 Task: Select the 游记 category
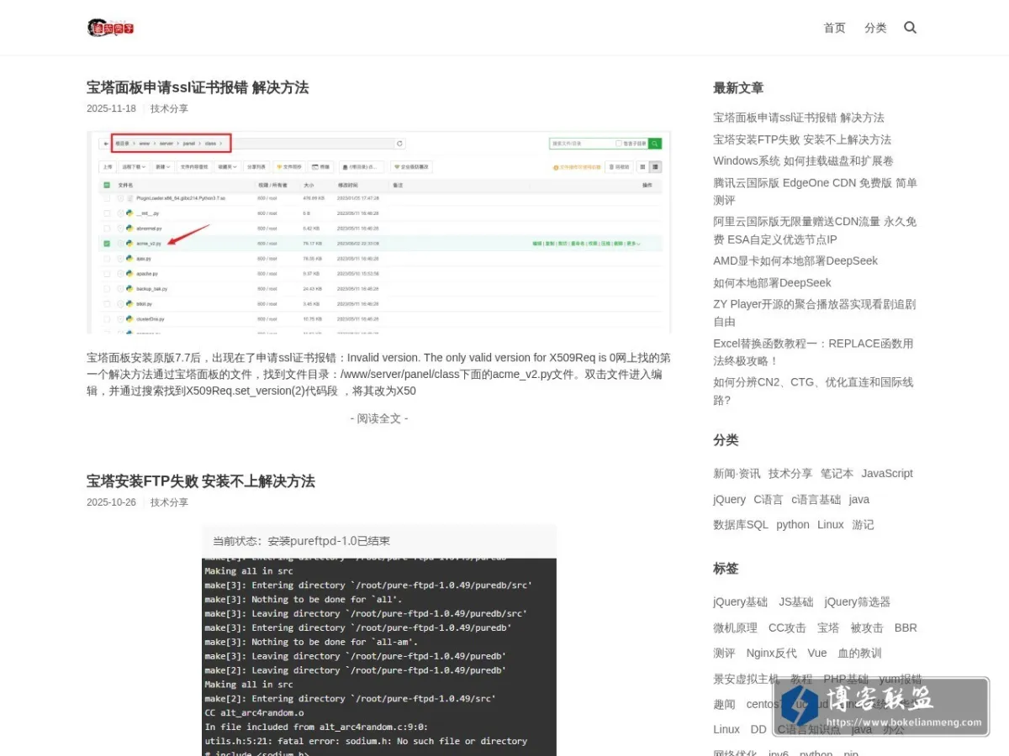point(863,525)
